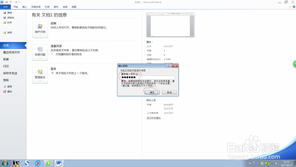Switch to the 页面布局 ribbon tab
296x167 pixels.
(36, 7)
